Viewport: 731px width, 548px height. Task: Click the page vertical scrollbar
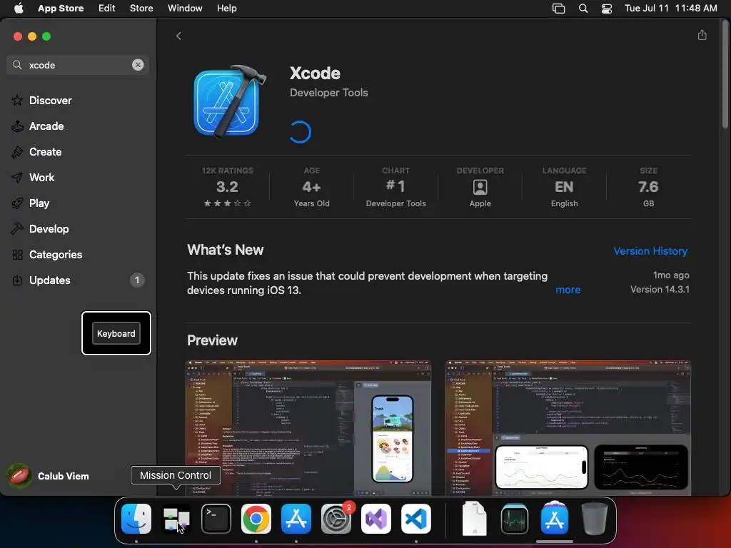(x=725, y=74)
